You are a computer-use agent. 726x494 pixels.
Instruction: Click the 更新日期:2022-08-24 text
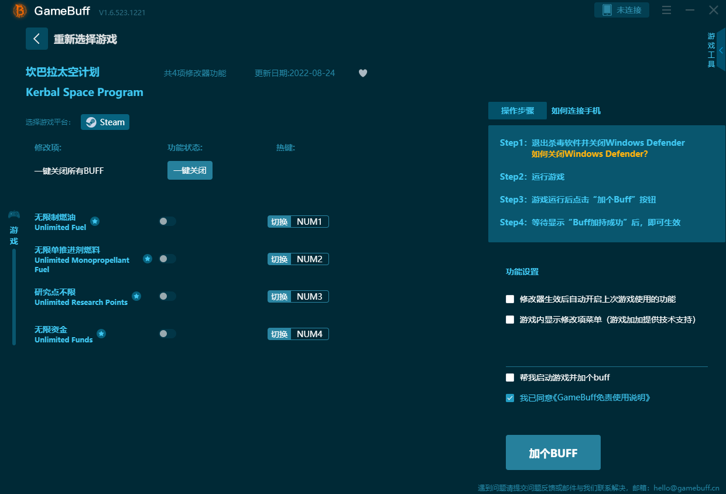[295, 73]
